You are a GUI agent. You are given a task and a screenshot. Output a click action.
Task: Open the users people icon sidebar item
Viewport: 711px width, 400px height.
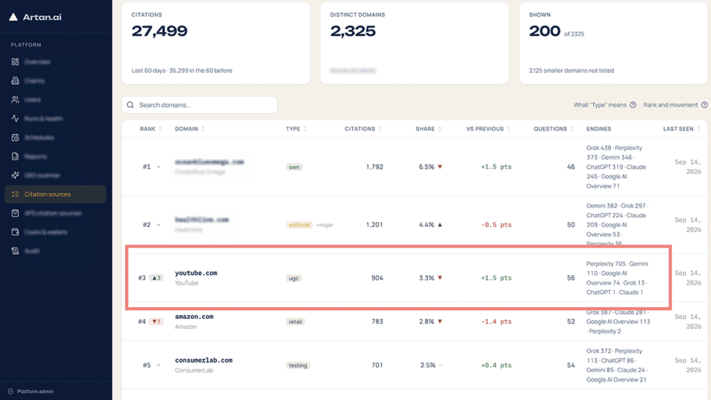[x=15, y=99]
